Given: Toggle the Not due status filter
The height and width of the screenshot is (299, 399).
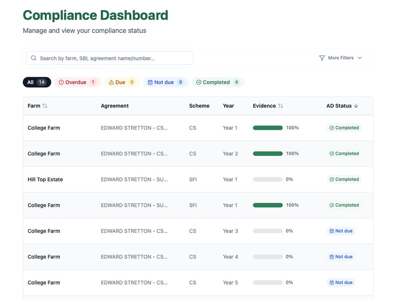Looking at the screenshot, I should click(165, 82).
